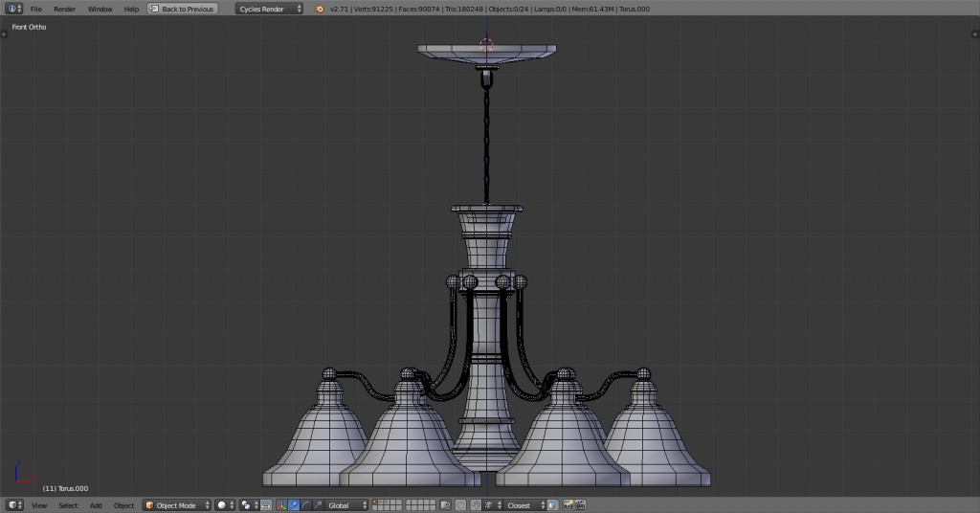
Task: Toggle manipulate object centers only
Action: pos(266,505)
